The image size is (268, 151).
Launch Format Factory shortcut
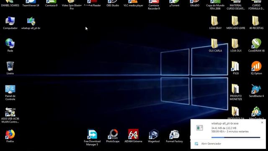(174, 136)
